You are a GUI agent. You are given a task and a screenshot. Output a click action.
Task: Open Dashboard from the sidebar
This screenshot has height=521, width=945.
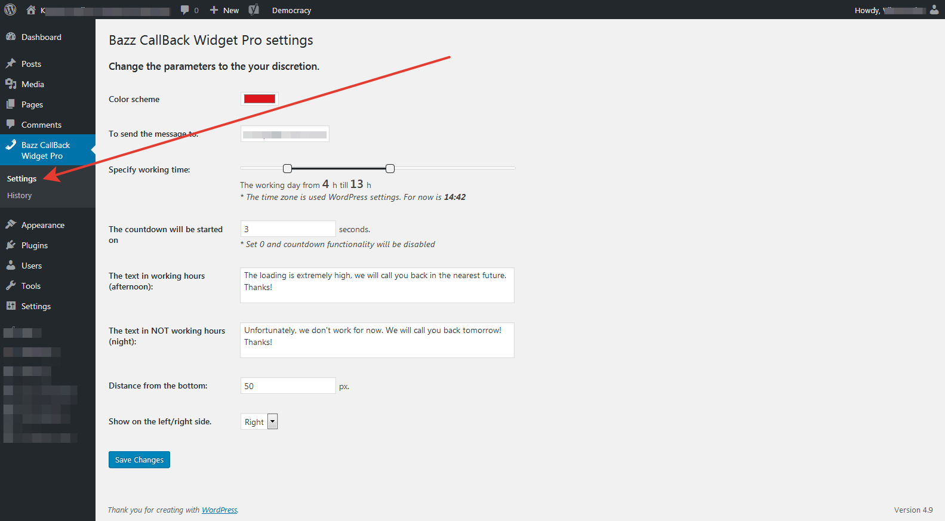(x=41, y=37)
